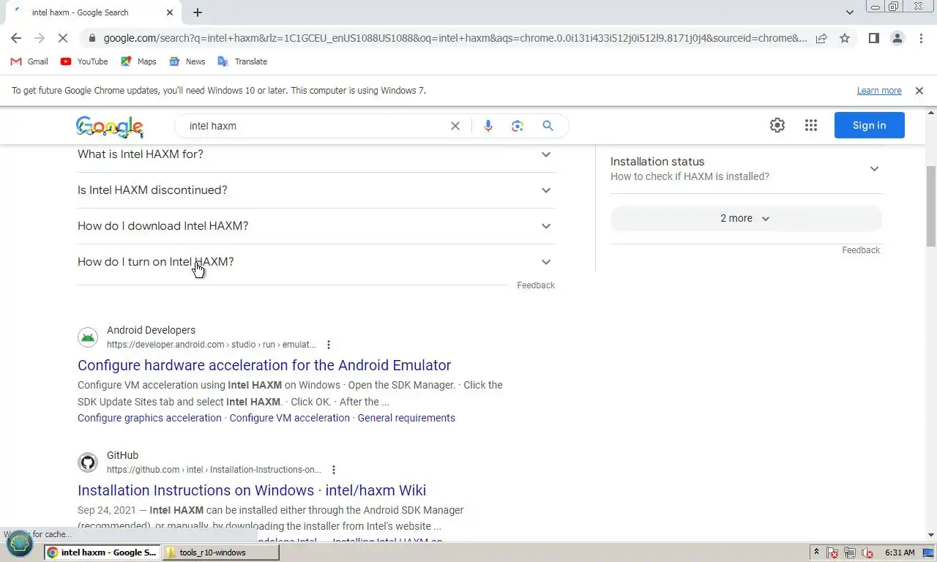Bookmark this page with star icon
The height and width of the screenshot is (562, 937).
[845, 38]
